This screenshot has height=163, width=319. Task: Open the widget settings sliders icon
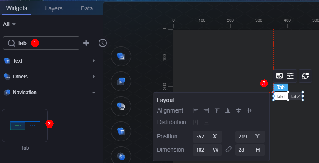click(x=290, y=76)
